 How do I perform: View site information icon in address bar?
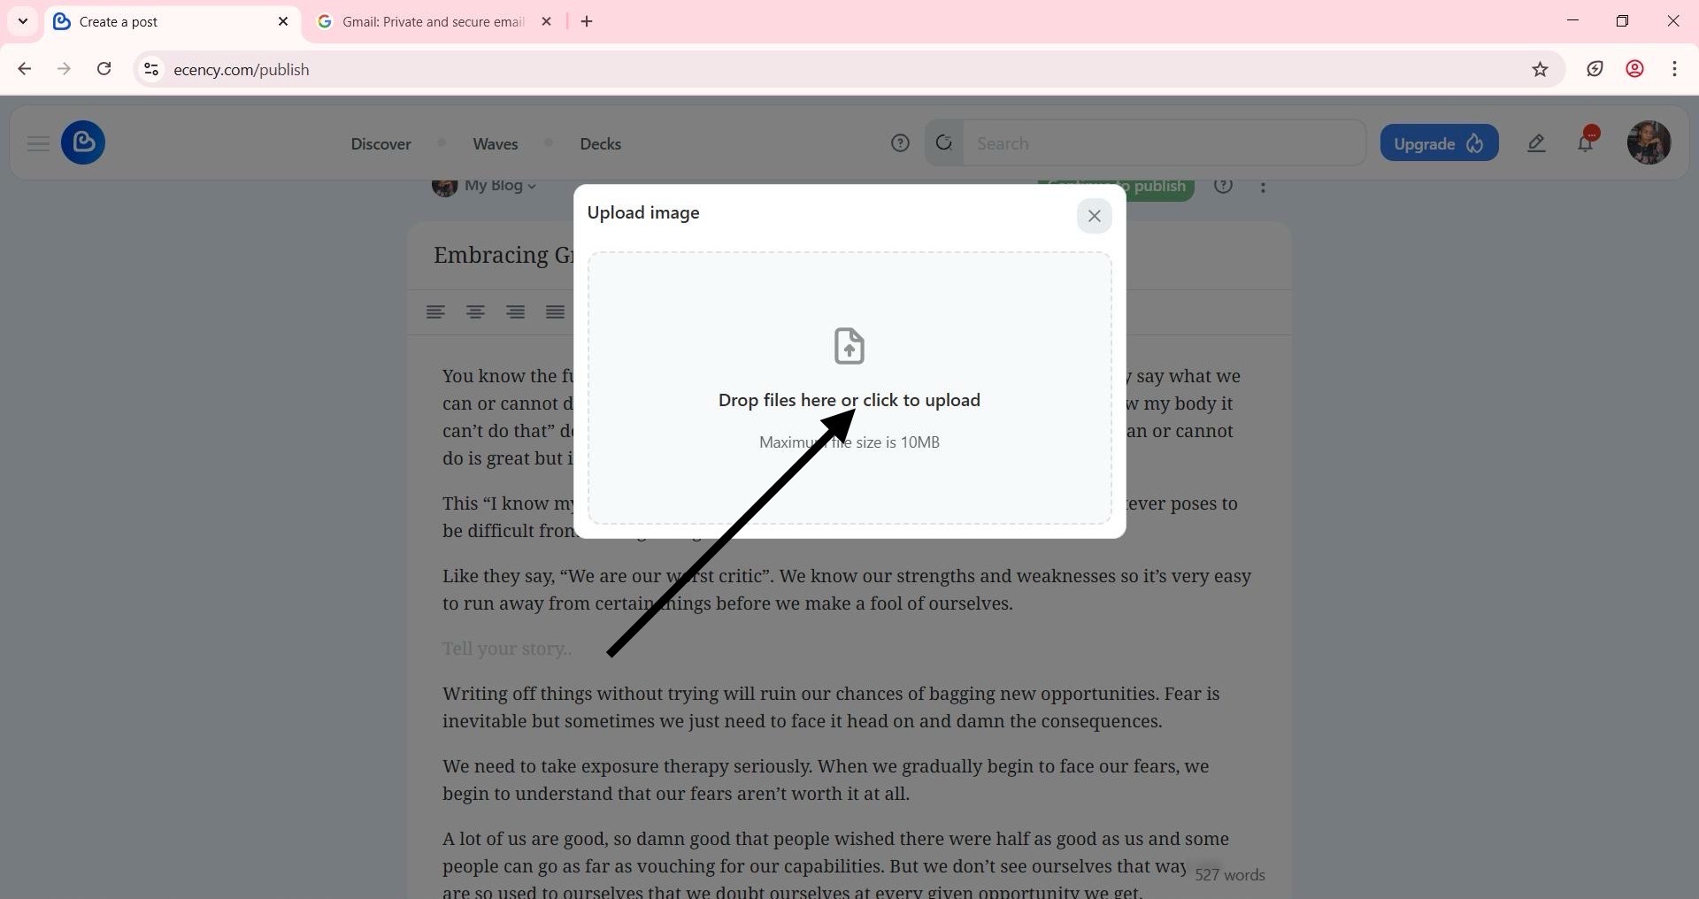[x=151, y=69]
